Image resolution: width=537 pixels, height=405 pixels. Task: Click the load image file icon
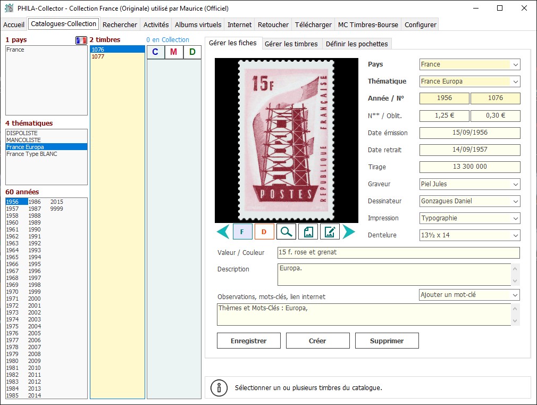point(308,232)
